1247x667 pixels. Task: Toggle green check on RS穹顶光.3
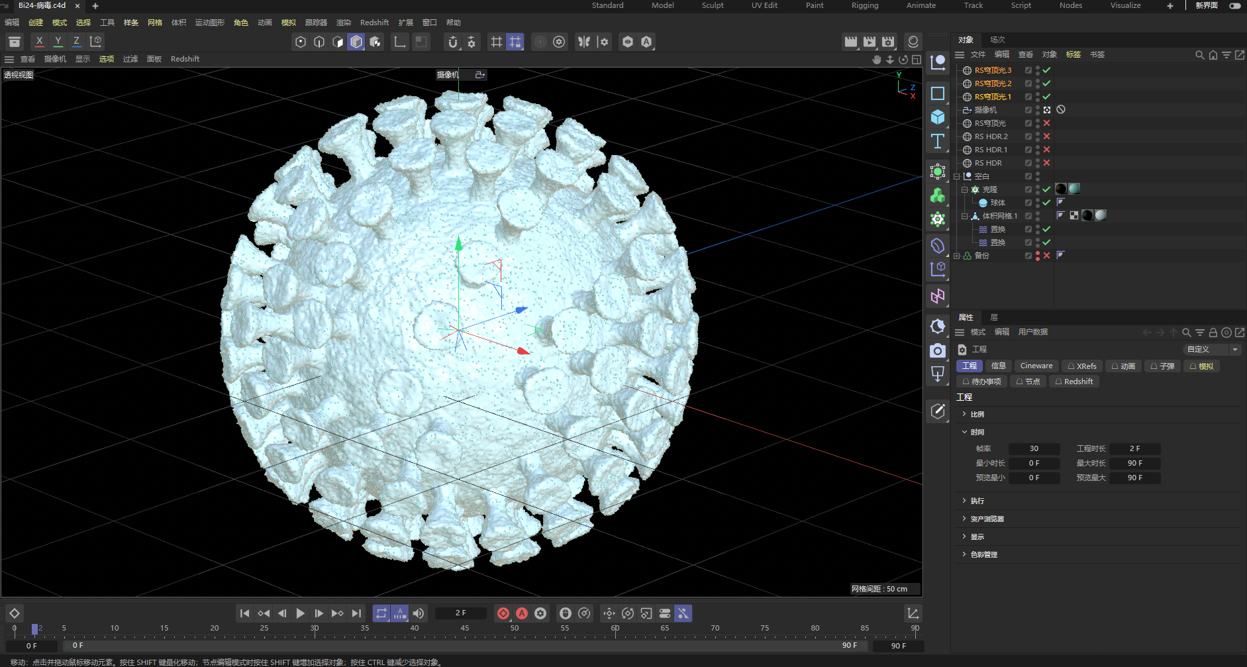tap(1046, 70)
